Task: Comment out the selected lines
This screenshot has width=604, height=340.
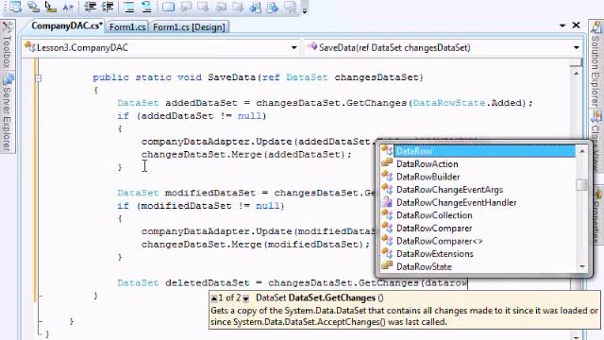Action: click(x=129, y=7)
